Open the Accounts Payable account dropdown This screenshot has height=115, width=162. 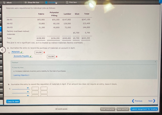tap(23, 56)
